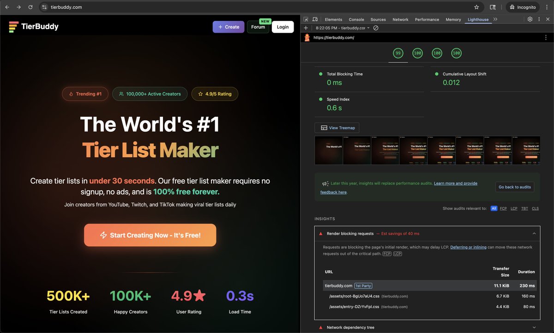Click the second score gauge showing 100
The width and height of the screenshot is (554, 333).
coord(417,53)
